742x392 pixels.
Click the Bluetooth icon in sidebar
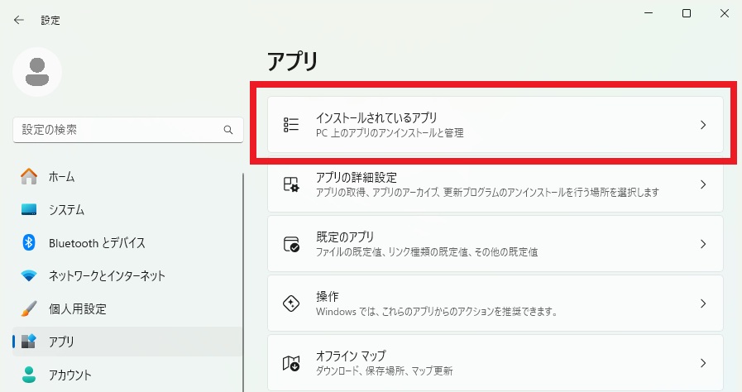click(x=29, y=242)
